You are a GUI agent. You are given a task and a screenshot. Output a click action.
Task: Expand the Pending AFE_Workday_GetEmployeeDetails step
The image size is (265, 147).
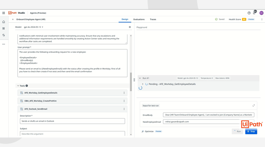[x=143, y=84]
